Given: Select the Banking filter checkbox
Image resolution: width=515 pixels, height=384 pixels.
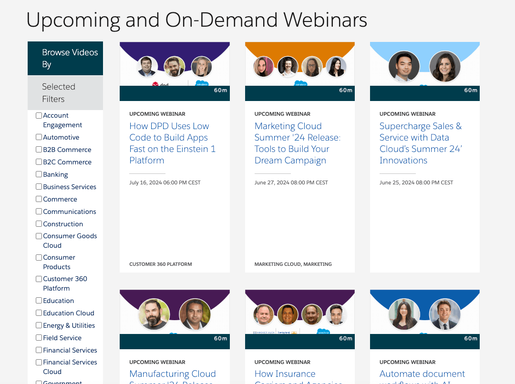Looking at the screenshot, I should [39, 174].
